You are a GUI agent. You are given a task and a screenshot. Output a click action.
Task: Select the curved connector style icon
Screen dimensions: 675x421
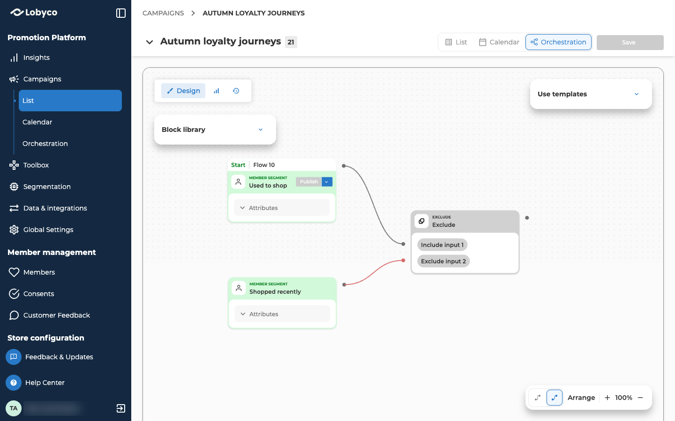click(555, 398)
